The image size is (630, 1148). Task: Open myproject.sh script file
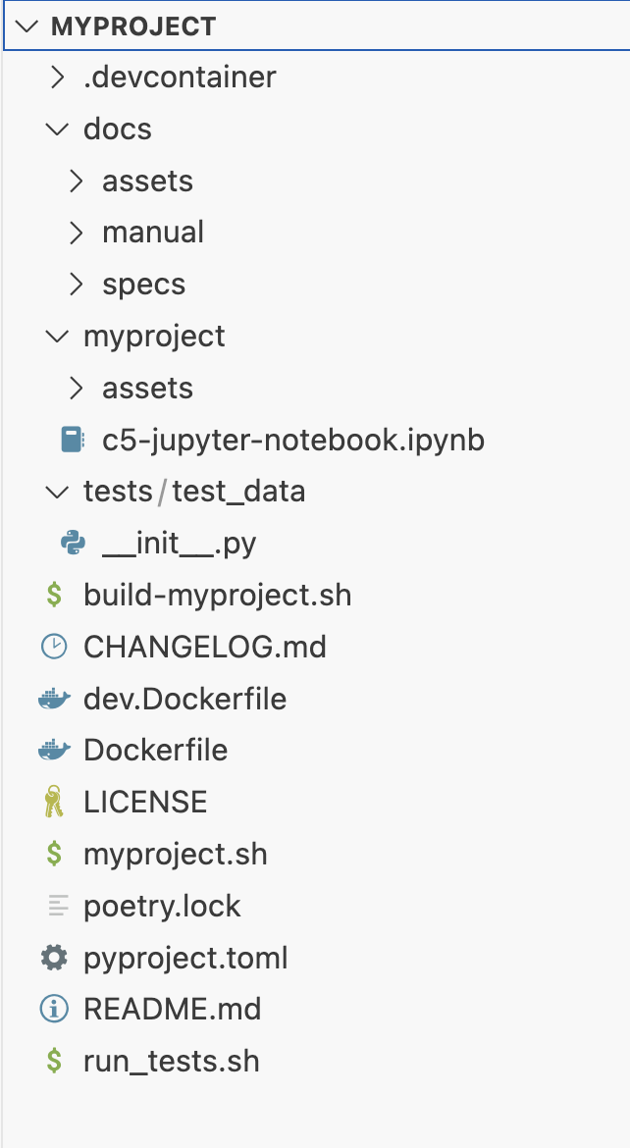(175, 854)
